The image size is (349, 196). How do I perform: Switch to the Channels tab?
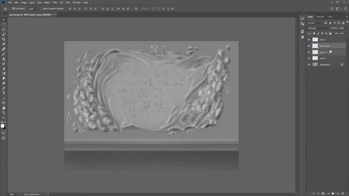(x=320, y=17)
